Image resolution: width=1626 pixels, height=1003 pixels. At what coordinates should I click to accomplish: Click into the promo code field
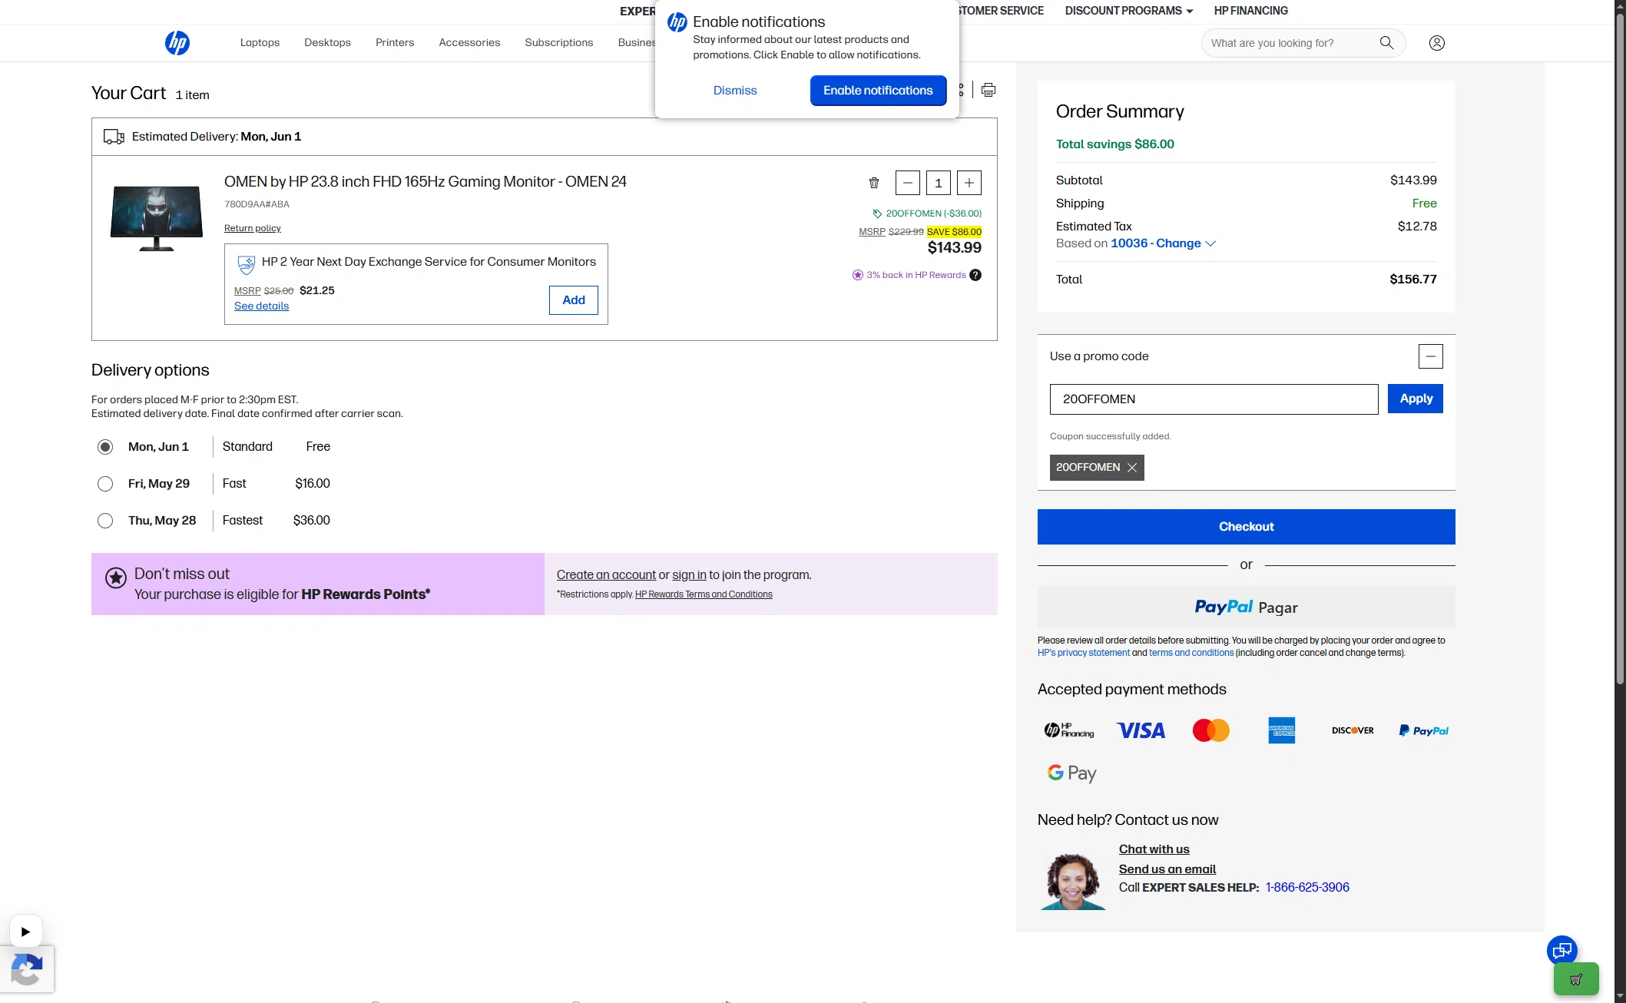(1214, 399)
